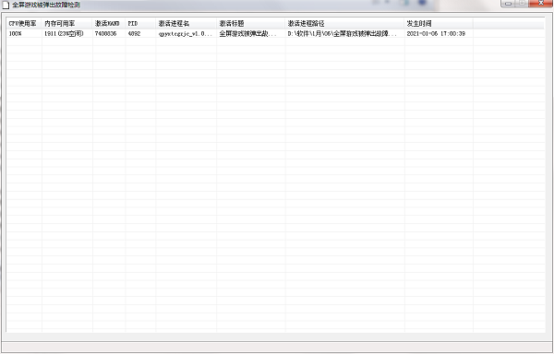Select the memory value cell starting 1911
Image resolution: width=554 pixels, height=354 pixels.
[x=67, y=33]
